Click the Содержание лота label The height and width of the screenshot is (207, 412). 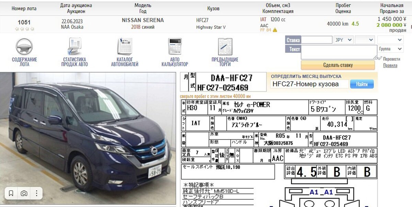coord(24,62)
